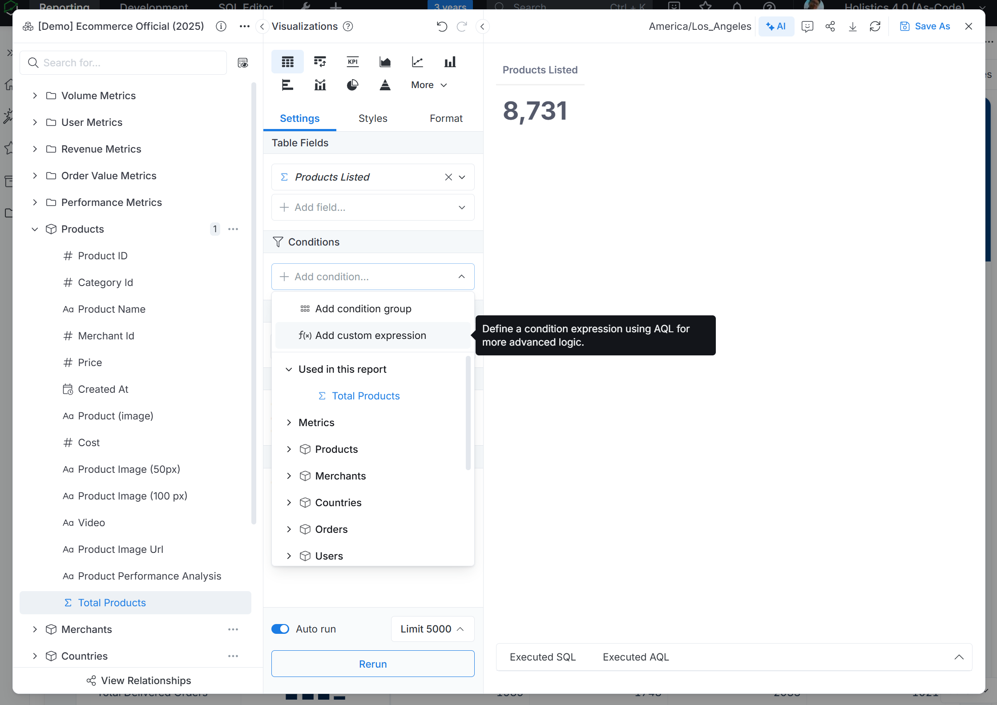This screenshot has height=705, width=997.
Task: Switch to the Styles tab
Action: [373, 118]
